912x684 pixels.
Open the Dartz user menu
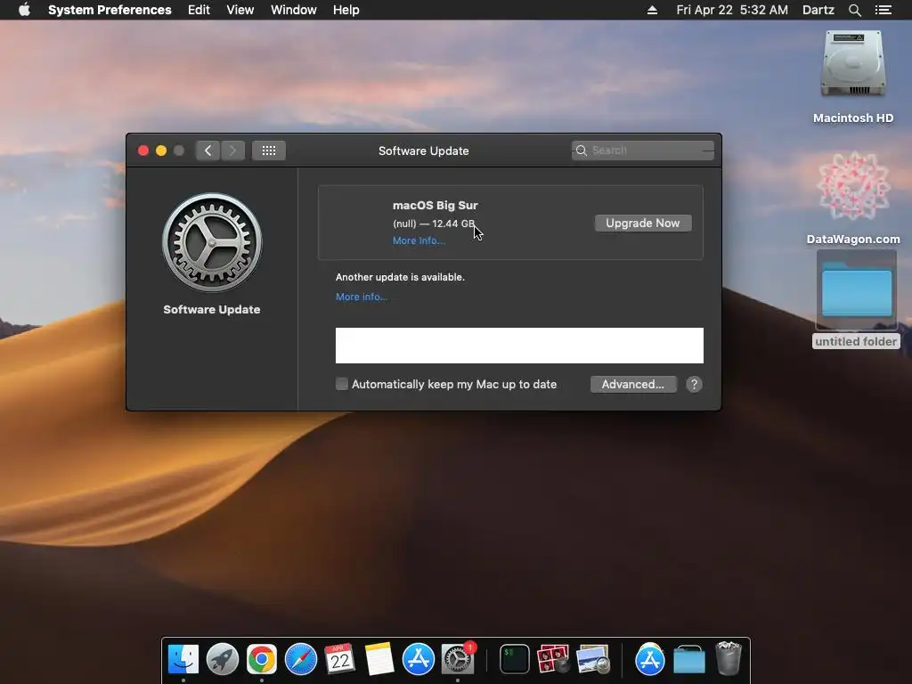(x=818, y=10)
